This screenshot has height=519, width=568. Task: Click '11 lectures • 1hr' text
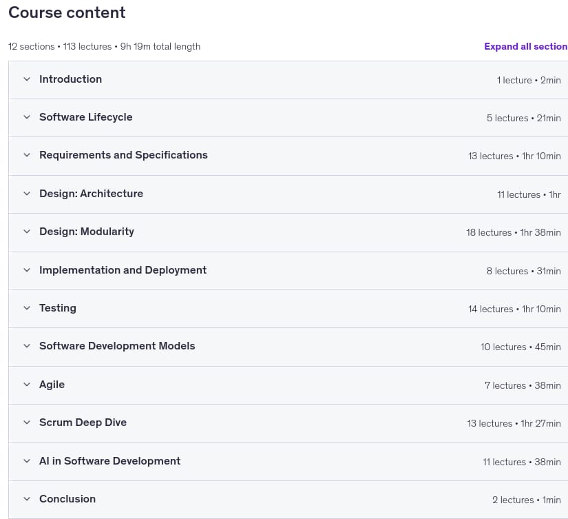529,194
